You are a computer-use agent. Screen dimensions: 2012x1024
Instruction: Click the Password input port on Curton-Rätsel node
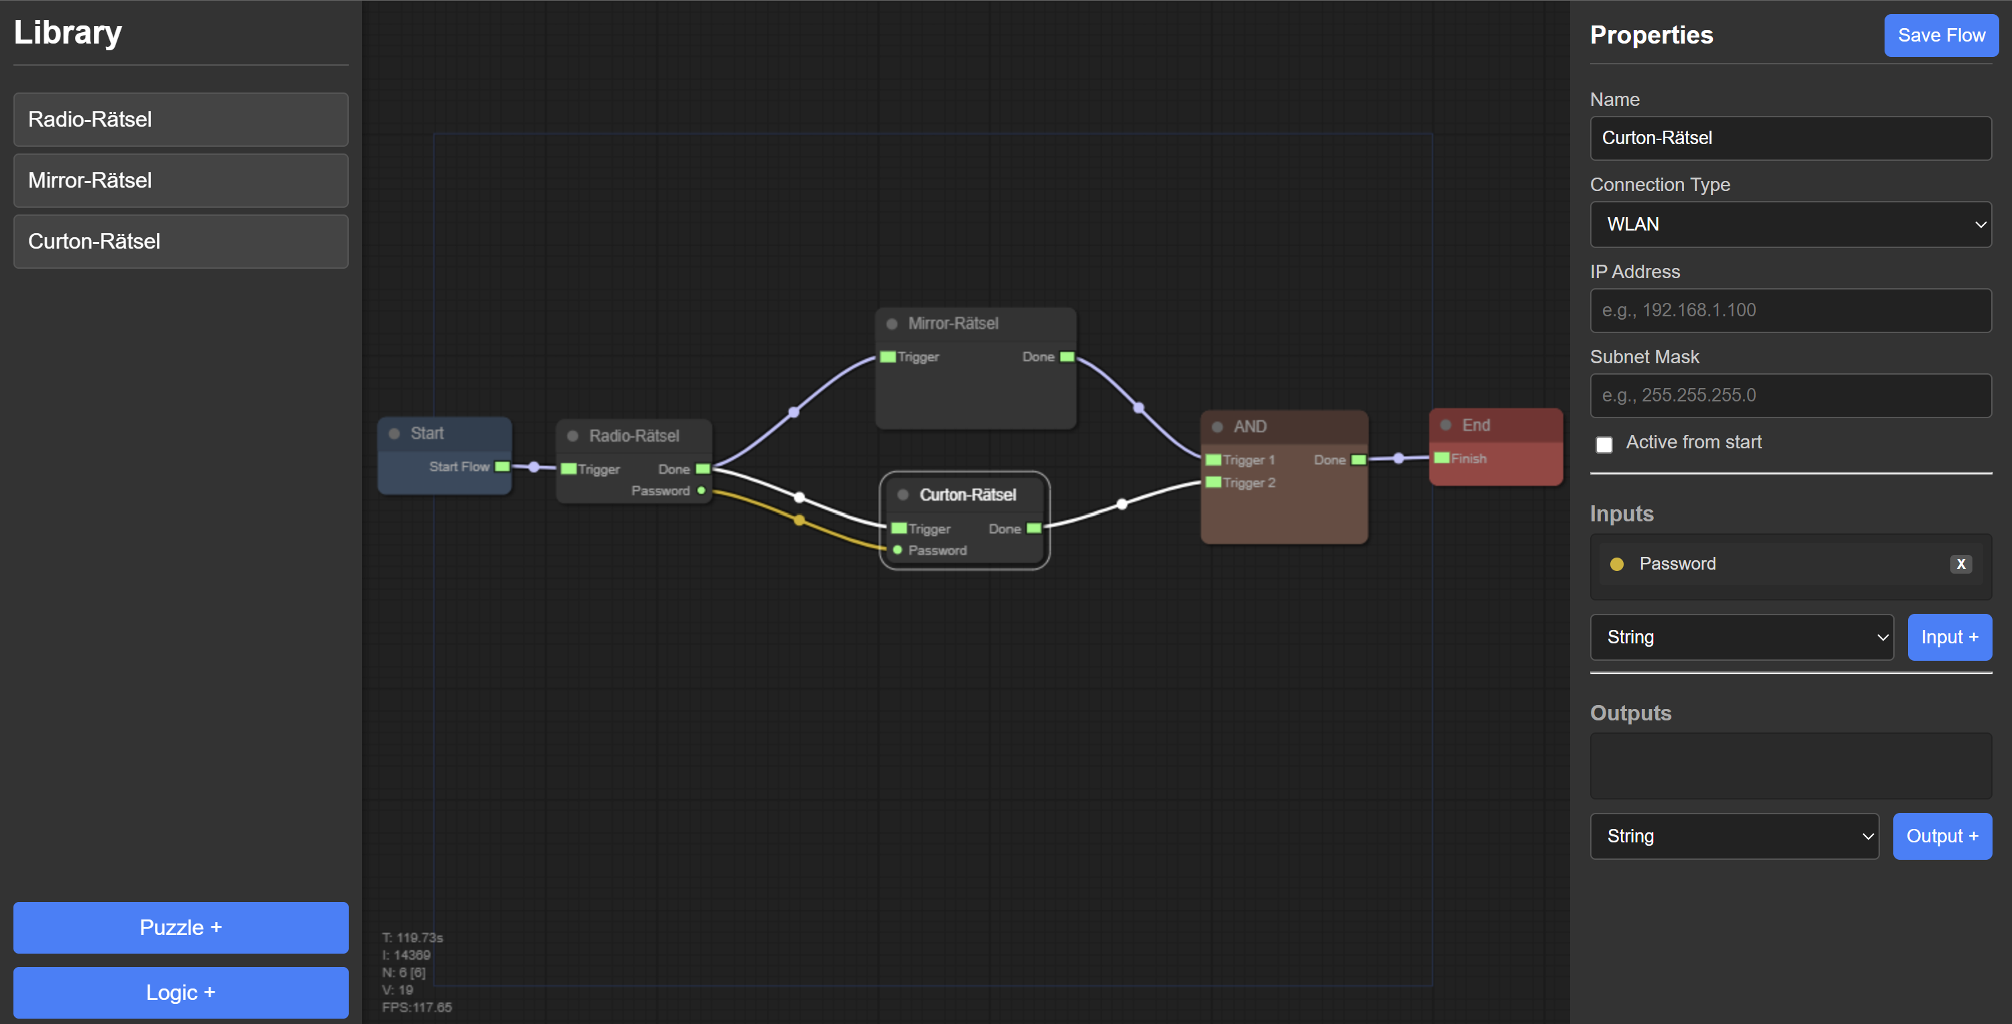point(897,550)
